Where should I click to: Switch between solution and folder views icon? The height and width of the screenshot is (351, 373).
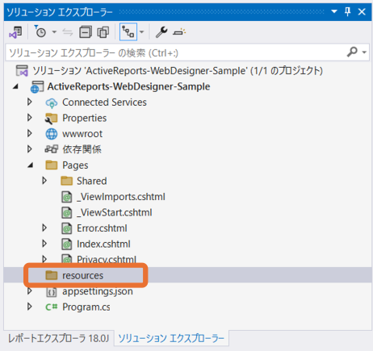15,32
